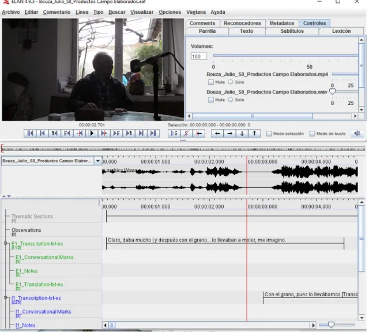Enable Modo selección checkbox
Screen dimensions: 369x332
click(269, 134)
